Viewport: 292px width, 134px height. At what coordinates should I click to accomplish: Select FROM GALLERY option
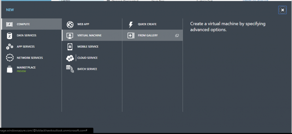pos(153,35)
